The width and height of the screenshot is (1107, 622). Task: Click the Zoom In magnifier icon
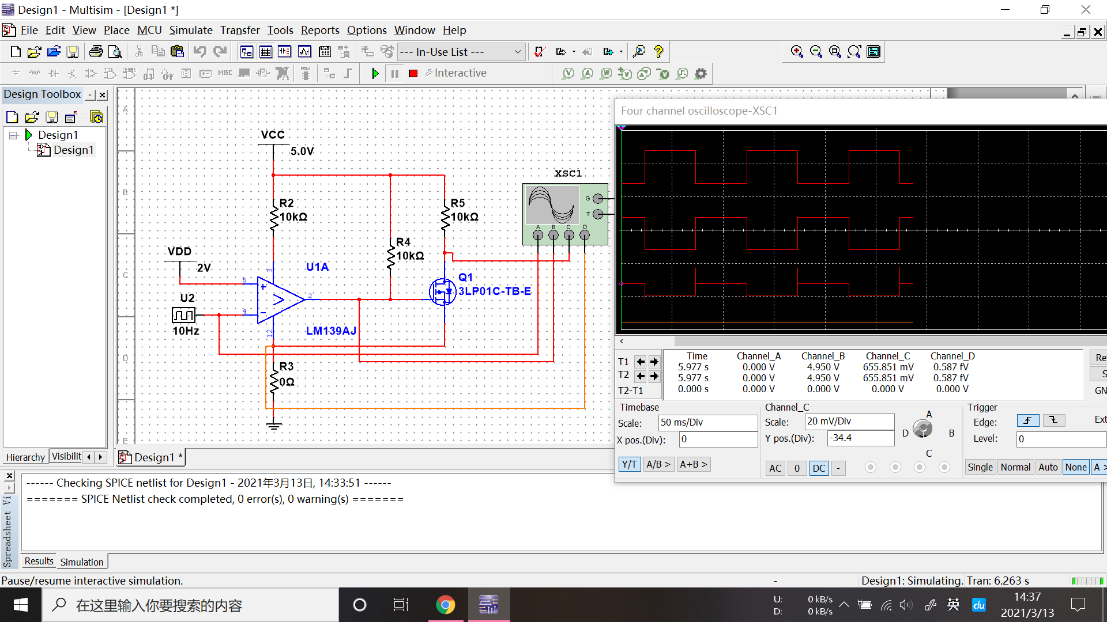(797, 52)
